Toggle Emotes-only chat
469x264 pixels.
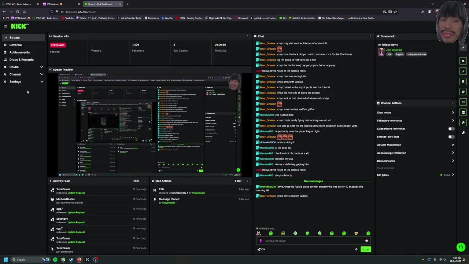[451, 137]
